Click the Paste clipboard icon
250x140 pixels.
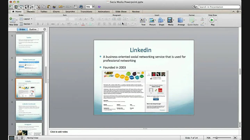(49, 7)
